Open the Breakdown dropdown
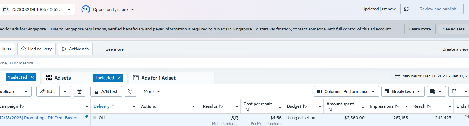This screenshot has height=126, width=469. [403, 91]
